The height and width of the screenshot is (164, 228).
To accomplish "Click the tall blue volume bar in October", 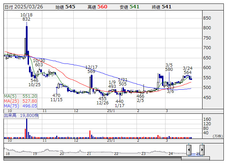I will click(27, 128).
